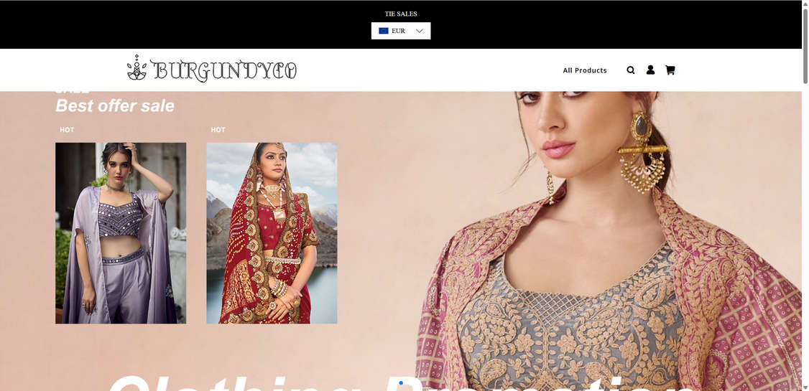This screenshot has height=391, width=809.
Task: Open the shopping cart icon
Action: coord(670,70)
